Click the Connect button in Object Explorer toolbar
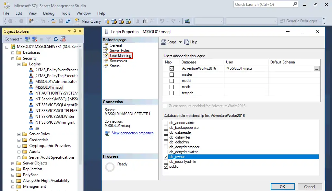This screenshot has height=191, width=332. pos(12,39)
